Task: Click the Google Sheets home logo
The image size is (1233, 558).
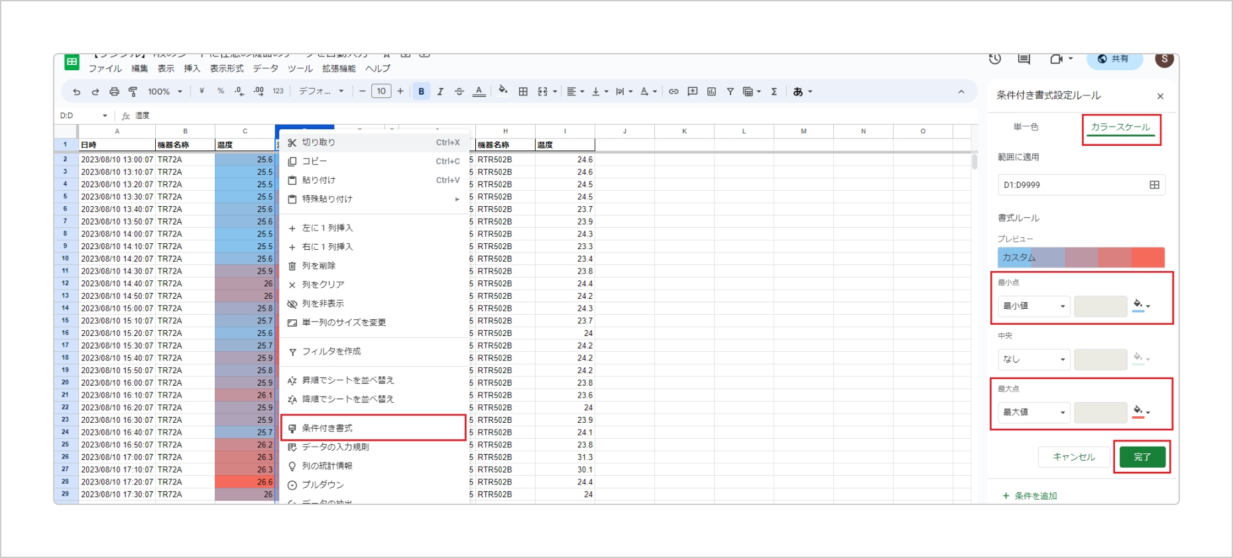Action: (72, 62)
